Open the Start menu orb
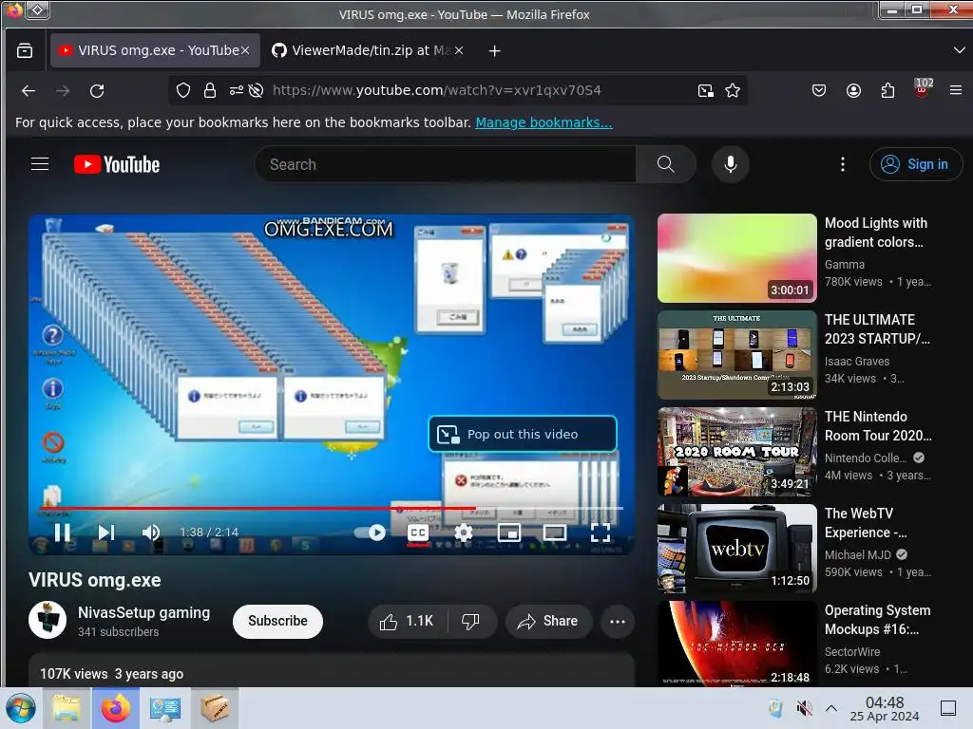The height and width of the screenshot is (729, 973). (x=21, y=708)
